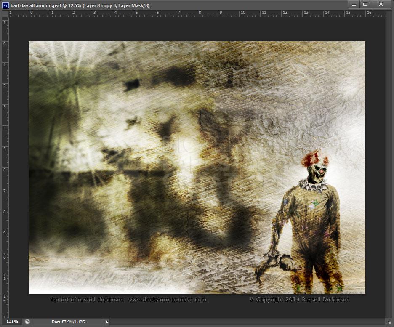Minimize the bad day all around.psd window

point(354,5)
